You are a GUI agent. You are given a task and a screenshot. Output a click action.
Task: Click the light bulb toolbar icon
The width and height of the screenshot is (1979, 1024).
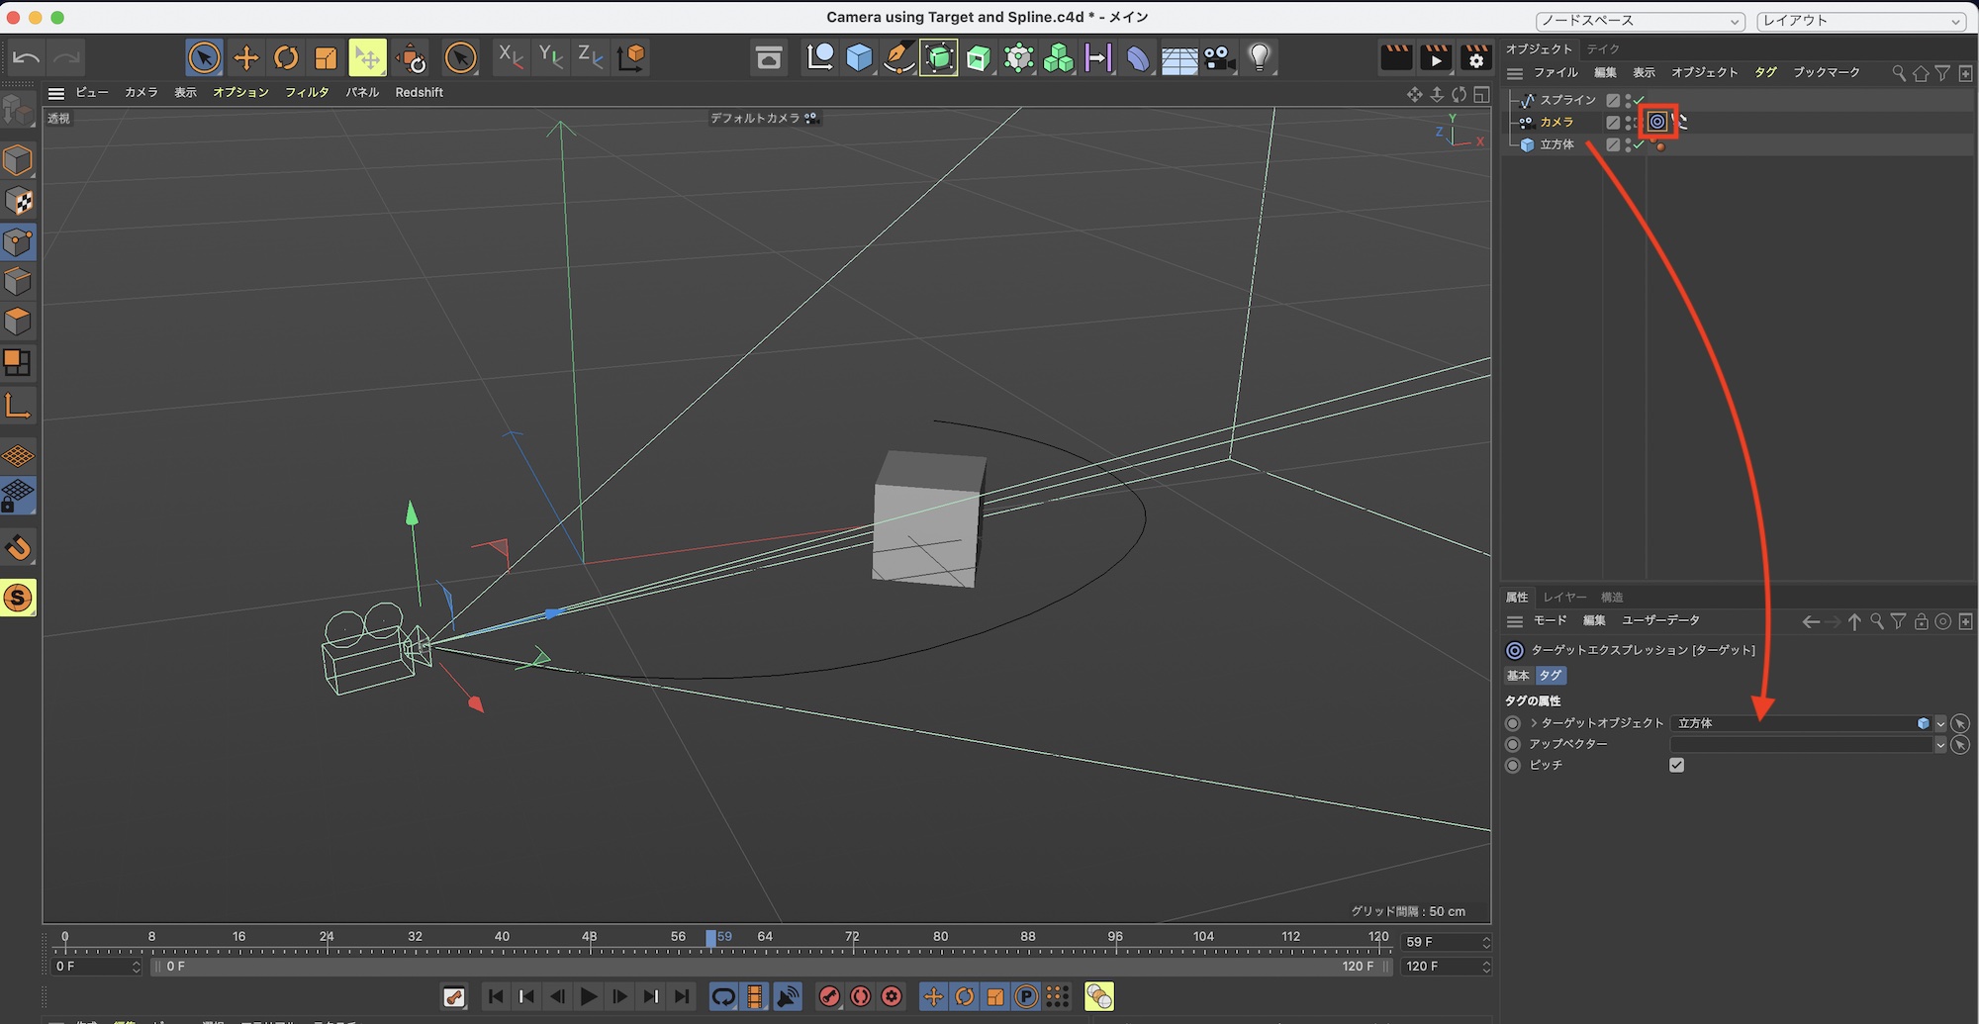(1259, 58)
